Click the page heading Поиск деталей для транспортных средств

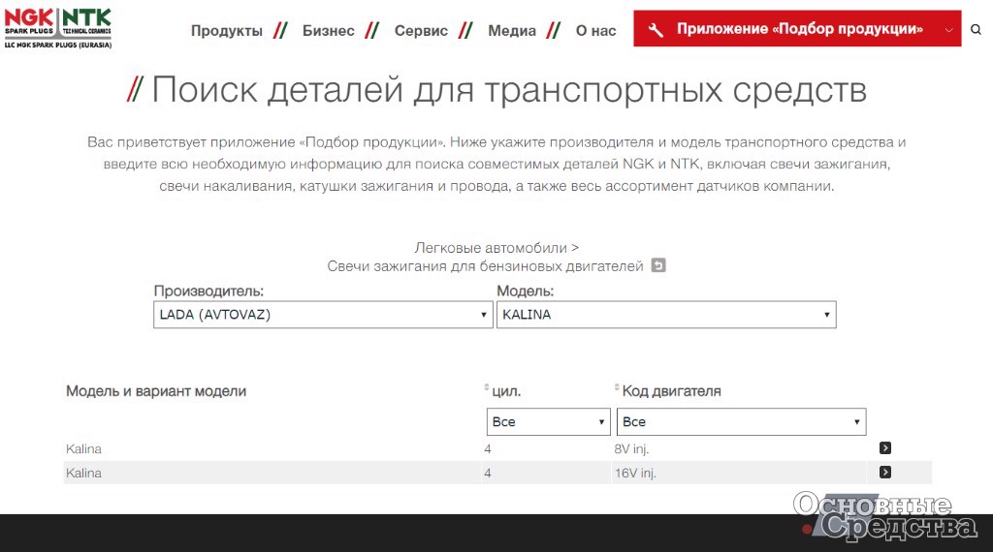508,89
